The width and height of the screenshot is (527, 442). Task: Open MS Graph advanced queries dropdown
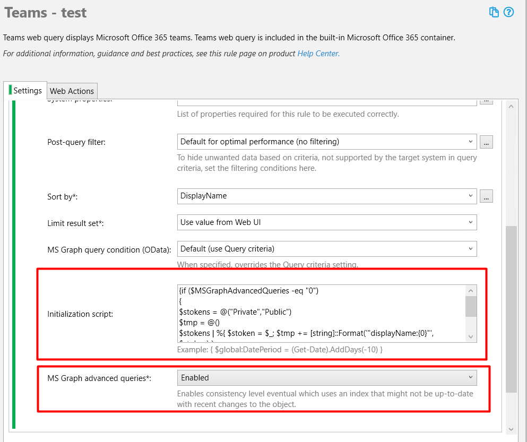pos(327,378)
